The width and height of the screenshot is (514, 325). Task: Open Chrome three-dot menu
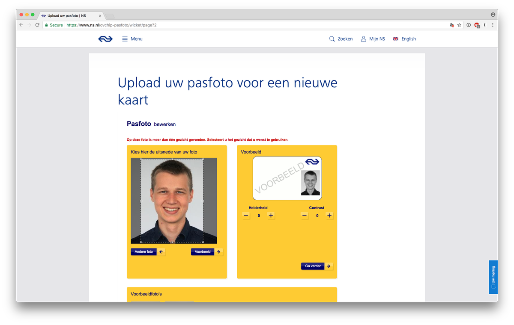coord(493,25)
